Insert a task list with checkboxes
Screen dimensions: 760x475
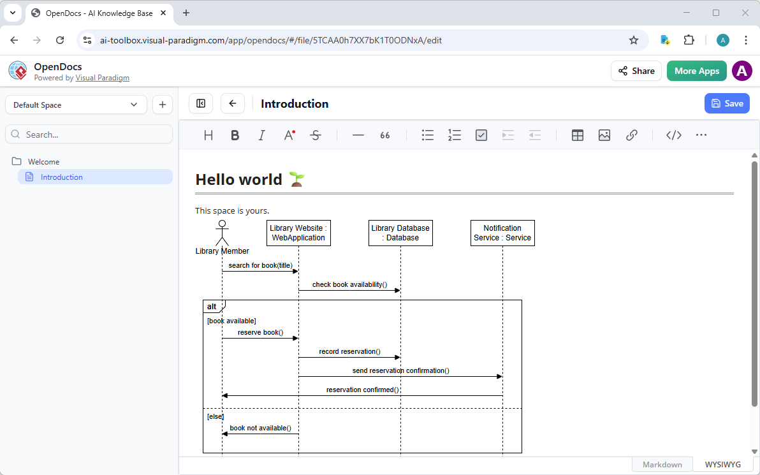(481, 135)
